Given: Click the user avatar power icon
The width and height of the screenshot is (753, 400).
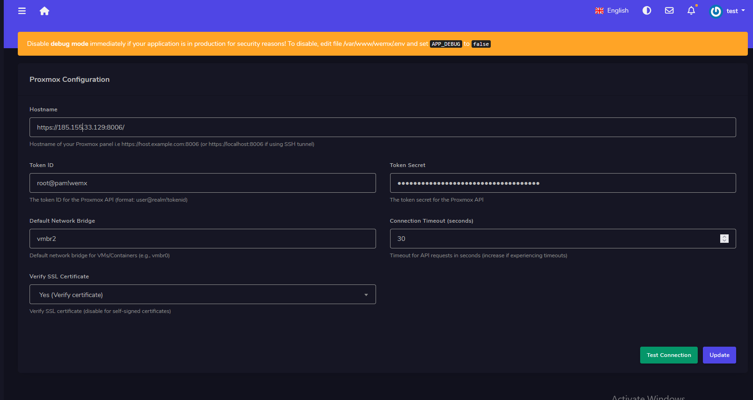Looking at the screenshot, I should [716, 11].
